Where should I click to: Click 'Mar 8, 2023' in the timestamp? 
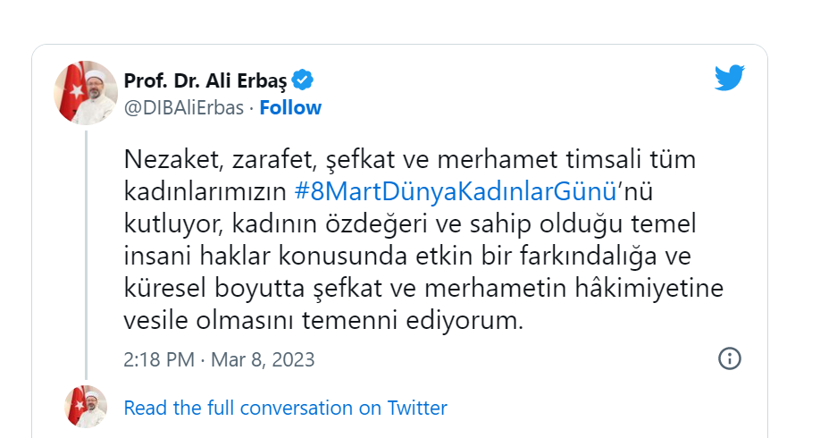(264, 360)
